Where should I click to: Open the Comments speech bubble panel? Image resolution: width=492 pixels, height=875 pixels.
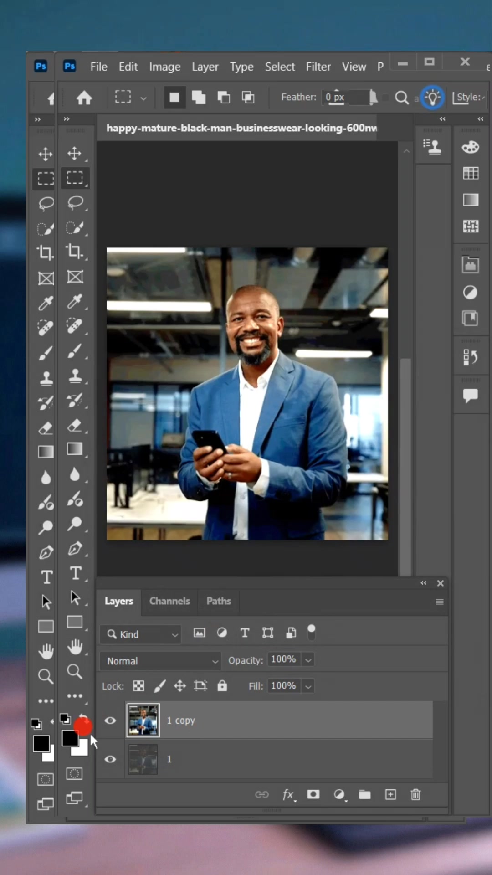[x=470, y=396]
